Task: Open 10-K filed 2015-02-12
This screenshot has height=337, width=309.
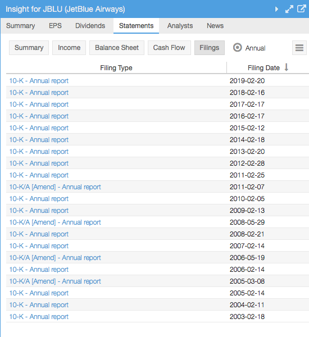Action: (x=39, y=128)
